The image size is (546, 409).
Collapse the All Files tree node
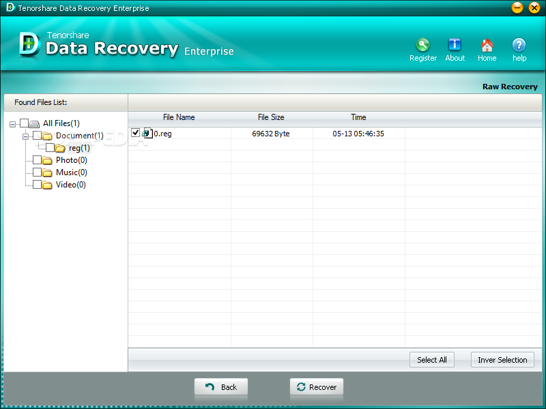[12, 124]
